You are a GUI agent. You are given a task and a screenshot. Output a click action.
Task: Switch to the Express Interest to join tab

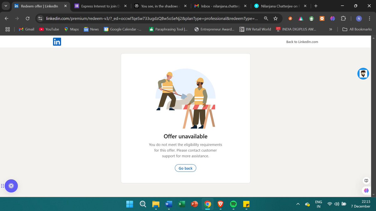(100, 6)
